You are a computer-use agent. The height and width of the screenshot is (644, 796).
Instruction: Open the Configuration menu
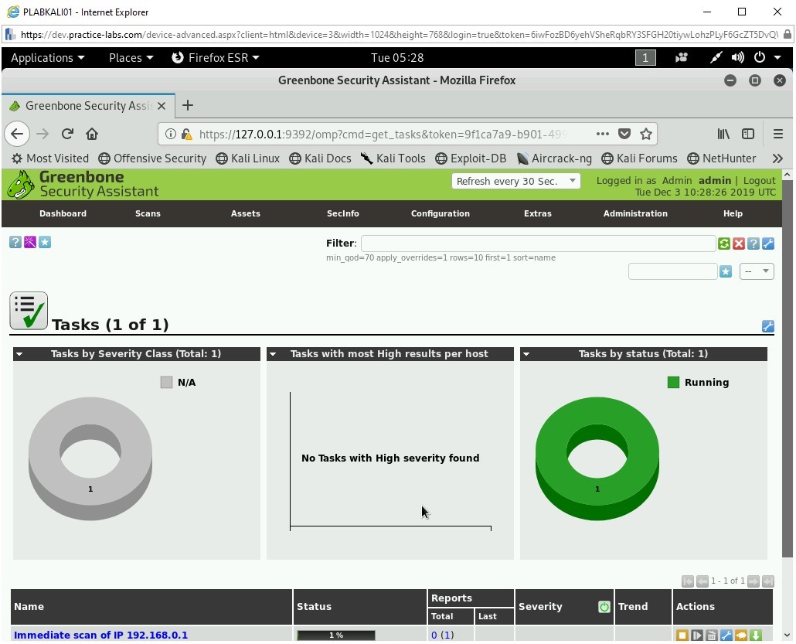pos(440,213)
